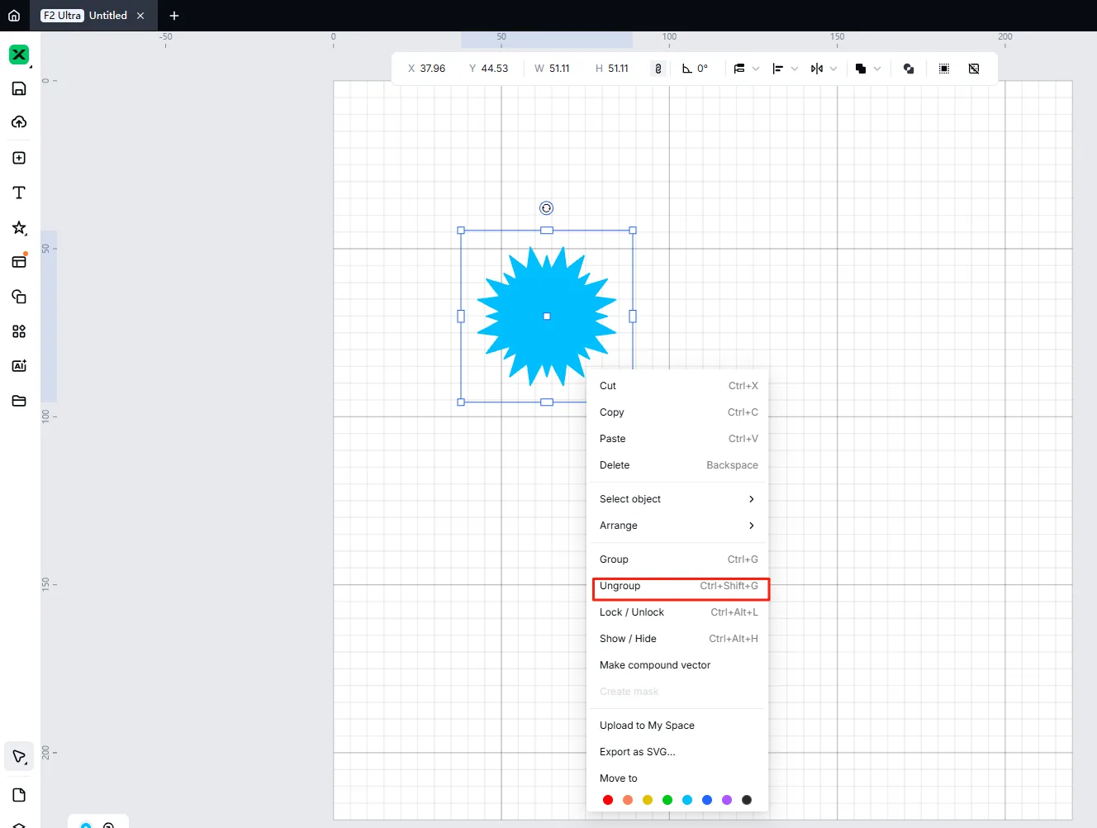This screenshot has width=1097, height=828.
Task: Select the arrow Select tool
Action: [x=19, y=756]
